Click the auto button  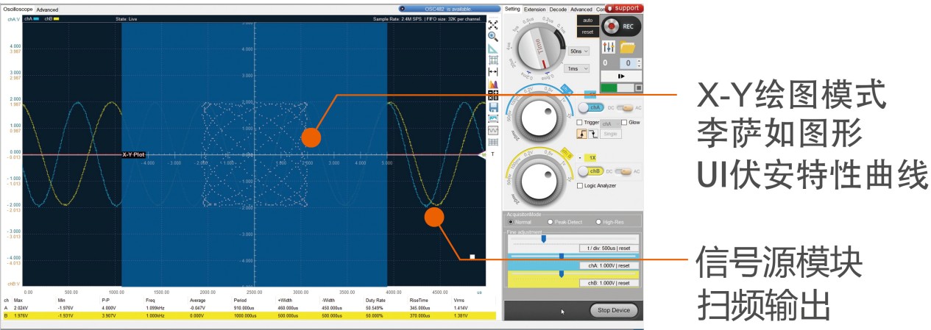[587, 21]
